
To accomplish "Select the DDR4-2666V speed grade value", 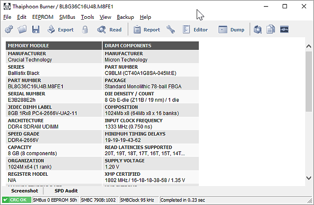I will [23, 140].
